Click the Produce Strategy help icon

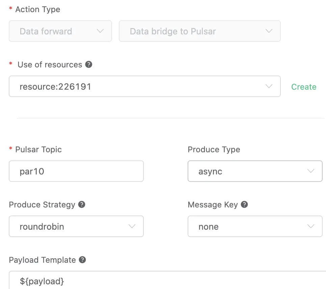81,204
